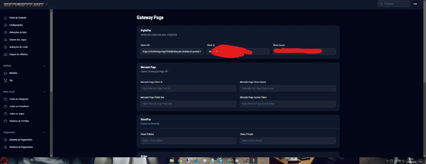Click the icon beside Todos os Jogos
The width and height of the screenshot is (426, 164).
pos(5,113)
